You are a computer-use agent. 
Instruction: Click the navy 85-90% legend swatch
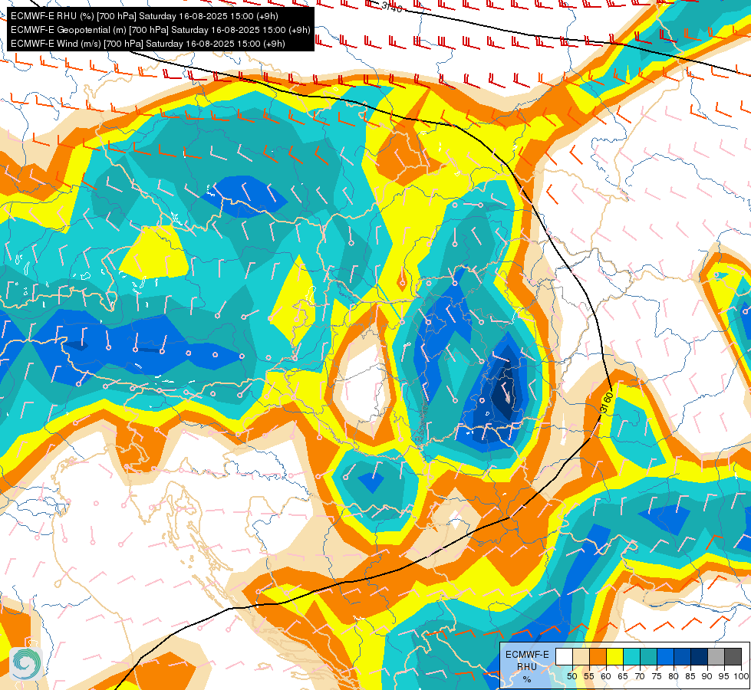[700, 656]
